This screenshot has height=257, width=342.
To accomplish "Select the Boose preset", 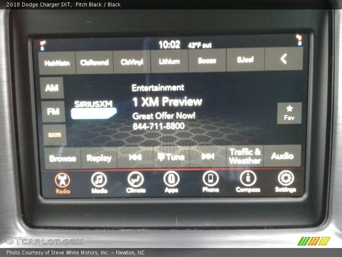I will (x=207, y=60).
